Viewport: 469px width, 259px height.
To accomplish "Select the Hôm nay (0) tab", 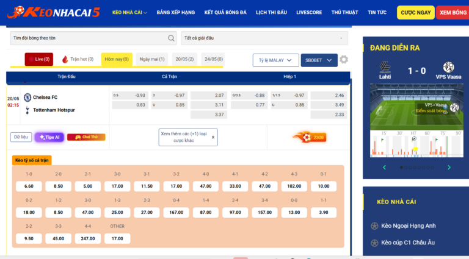I will [x=117, y=59].
